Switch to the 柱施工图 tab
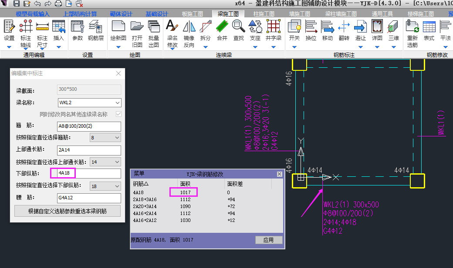The image size is (453, 268). coord(264,14)
